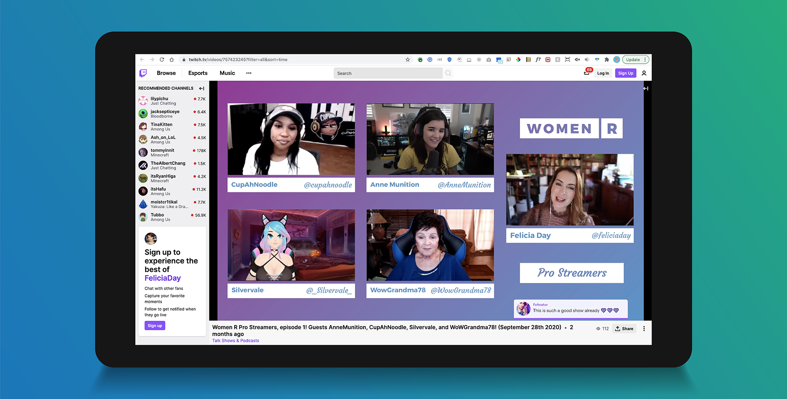Click the Twitch logo home icon
This screenshot has height=399, width=787.
tap(143, 73)
